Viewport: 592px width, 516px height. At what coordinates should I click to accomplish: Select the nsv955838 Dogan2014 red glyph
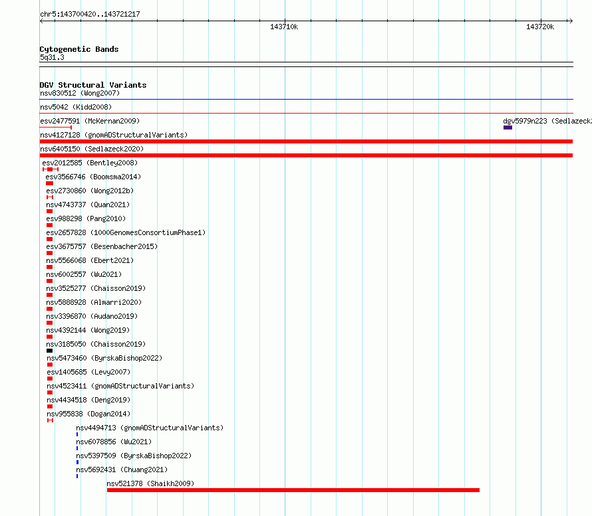pos(50,420)
